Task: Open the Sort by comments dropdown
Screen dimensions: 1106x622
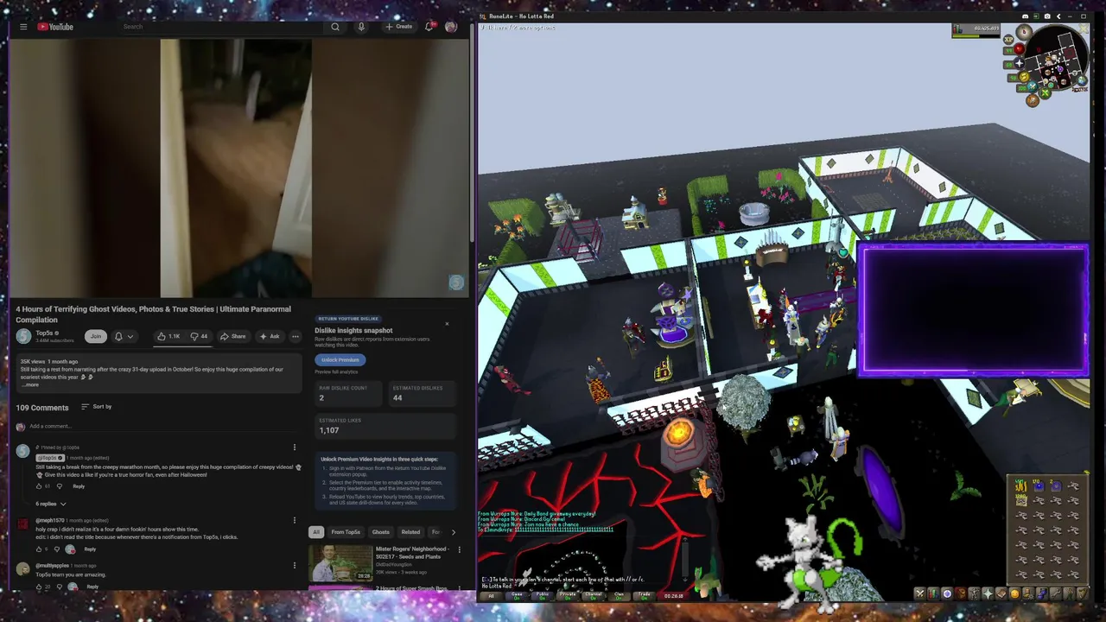Action: pos(96,406)
